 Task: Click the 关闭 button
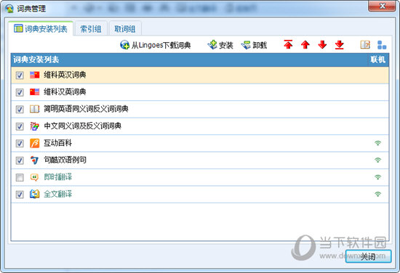click(368, 256)
